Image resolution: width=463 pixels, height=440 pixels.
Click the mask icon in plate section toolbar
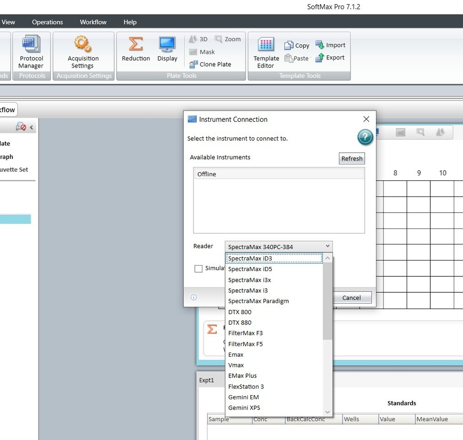pos(400,132)
